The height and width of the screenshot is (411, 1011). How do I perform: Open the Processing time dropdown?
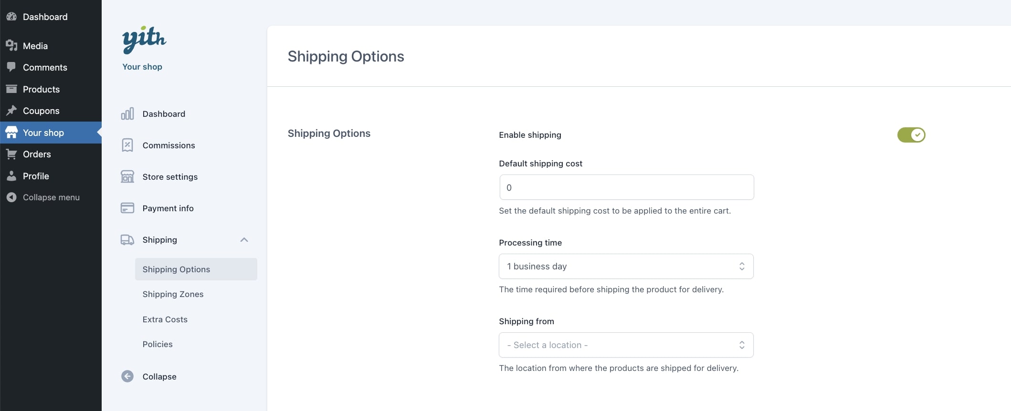pos(626,267)
